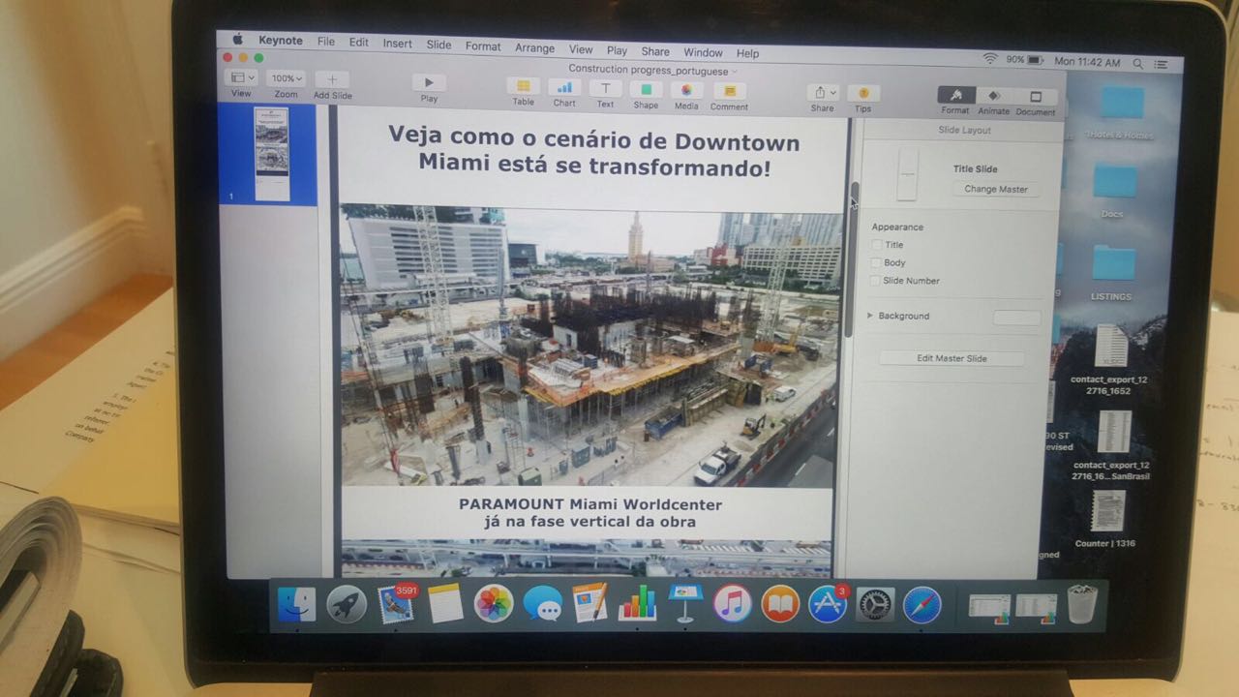Enable the Title appearance checkbox

tap(877, 245)
